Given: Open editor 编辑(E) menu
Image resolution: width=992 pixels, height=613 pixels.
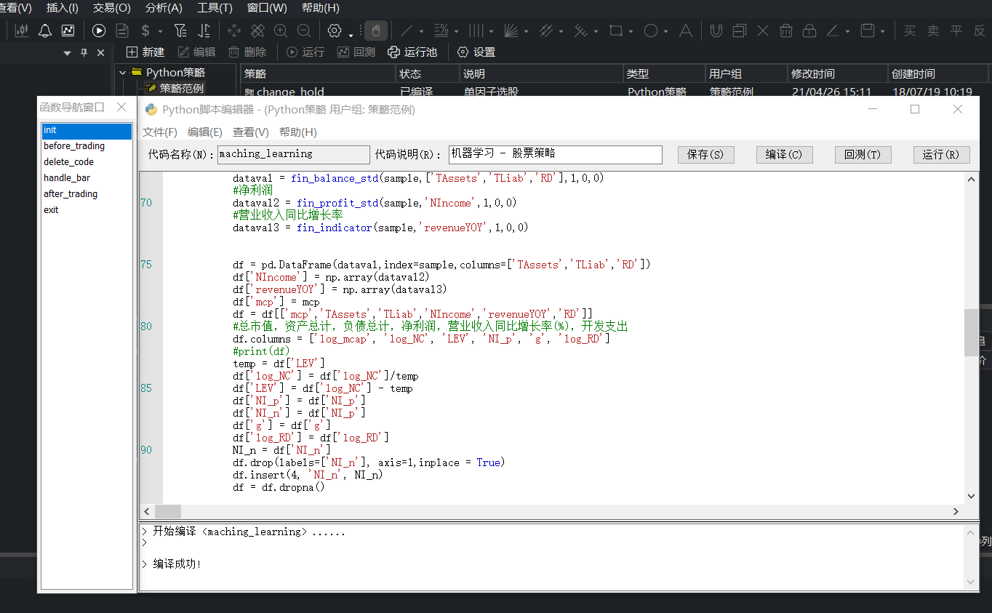Looking at the screenshot, I should click(205, 132).
